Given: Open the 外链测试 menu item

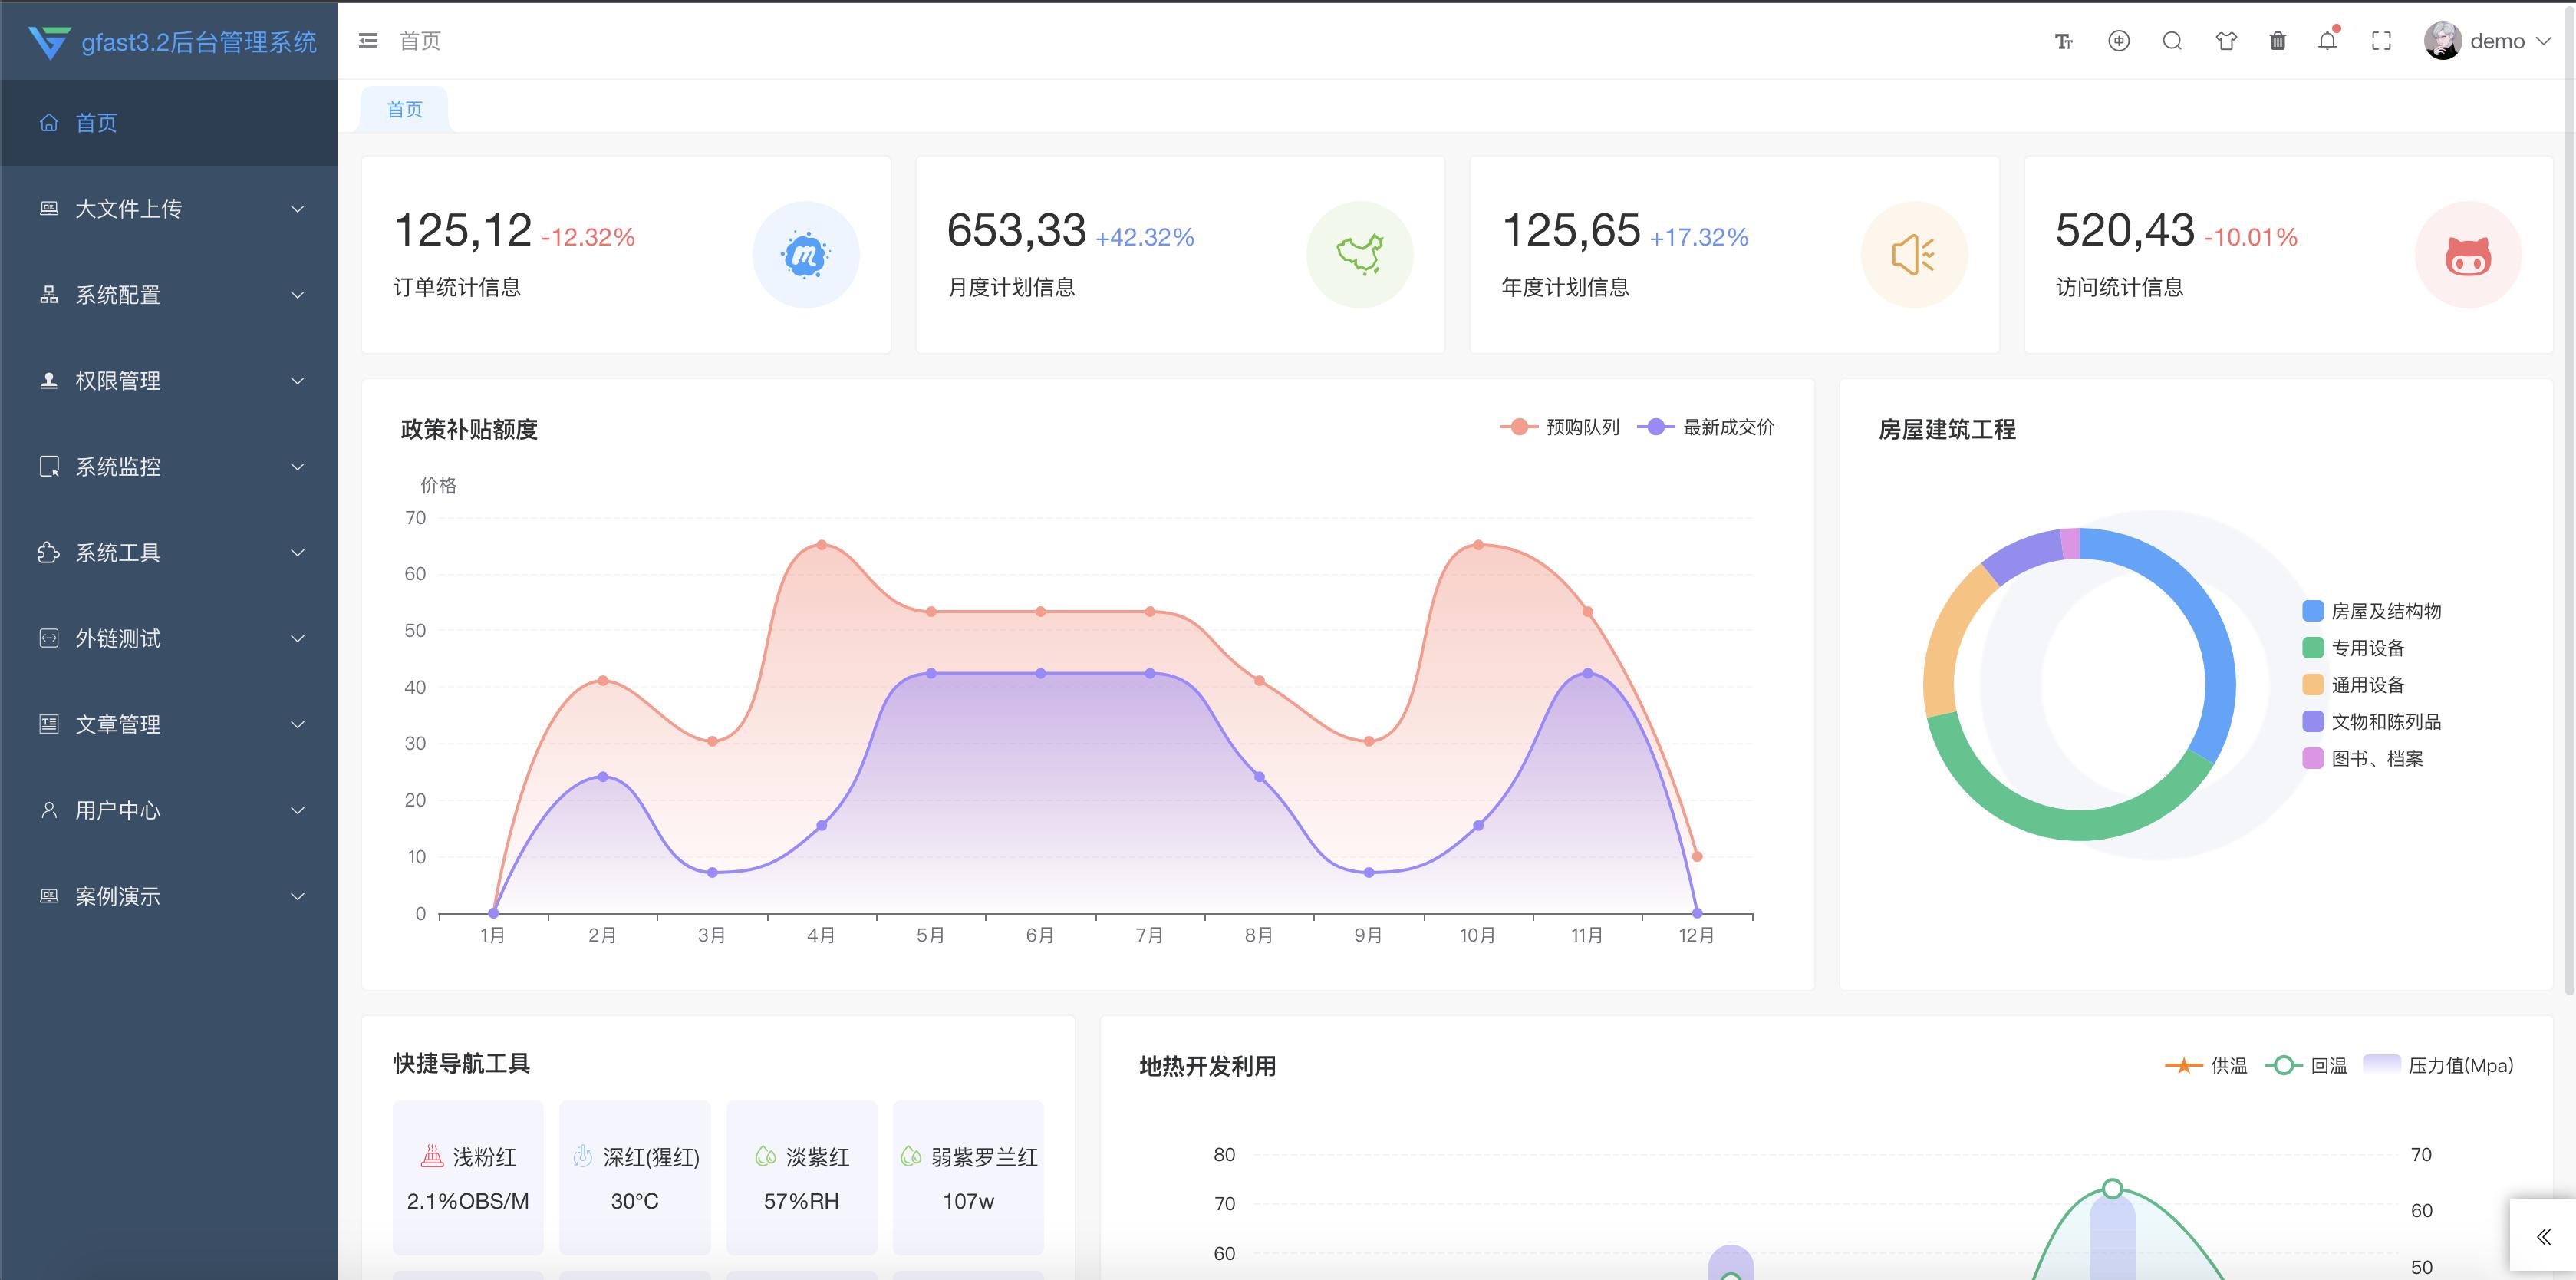Looking at the screenshot, I should pyautogui.click(x=118, y=638).
